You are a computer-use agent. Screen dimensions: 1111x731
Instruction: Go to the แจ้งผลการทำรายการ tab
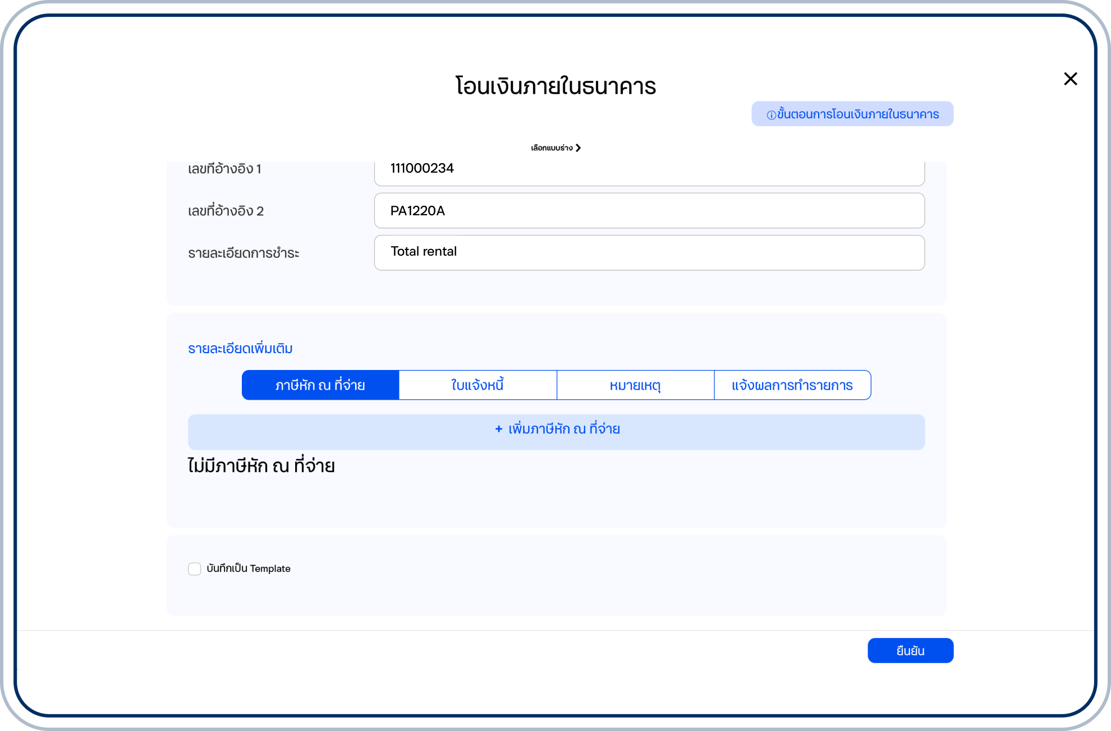point(792,385)
